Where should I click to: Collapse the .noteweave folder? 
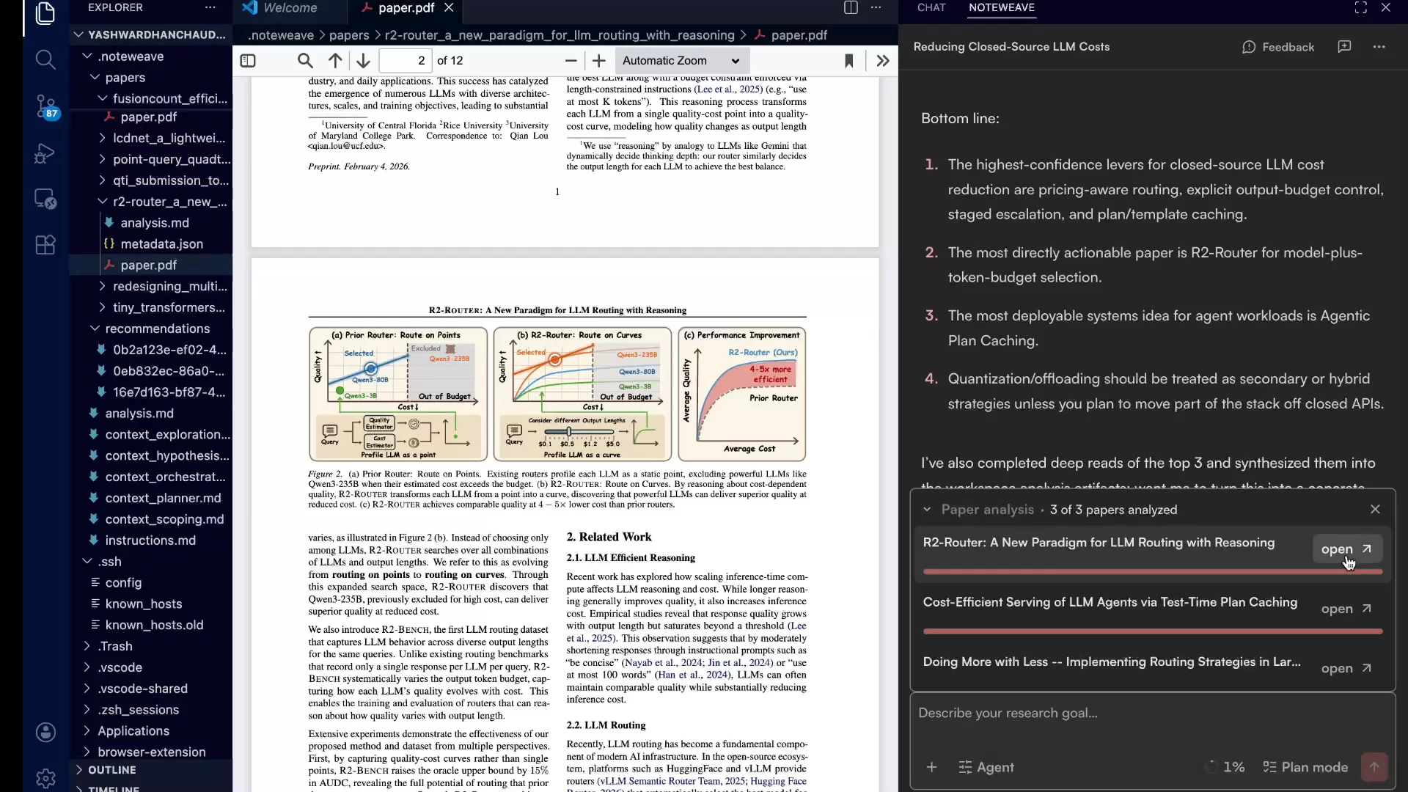coord(151,56)
